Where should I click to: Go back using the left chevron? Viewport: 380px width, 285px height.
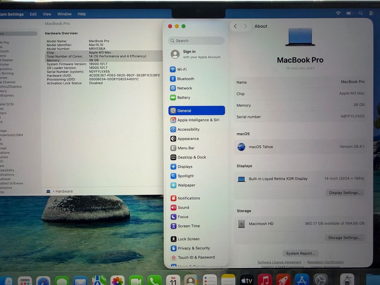(235, 26)
